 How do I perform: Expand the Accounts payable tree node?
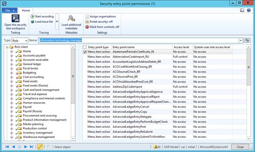(12, 56)
